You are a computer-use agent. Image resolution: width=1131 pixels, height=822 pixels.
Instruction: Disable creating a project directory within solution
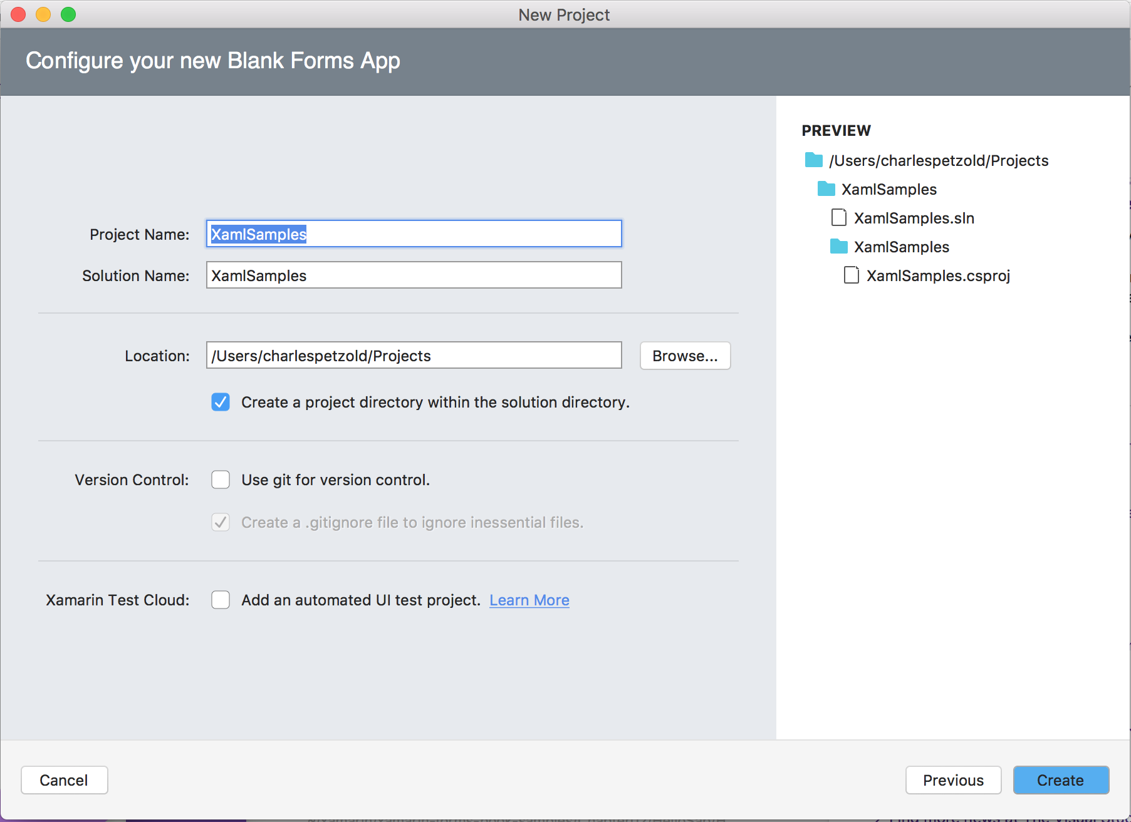(221, 402)
